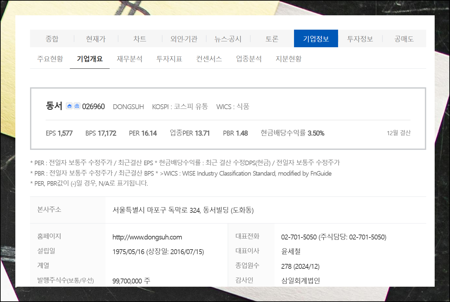The width and height of the screenshot is (450, 302).
Task: Click the 대표전화 label
Action: pos(247,236)
